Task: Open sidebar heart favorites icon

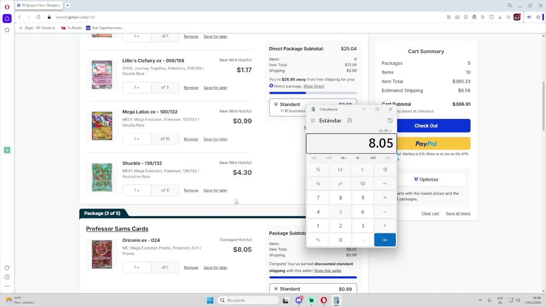Action: click(x=7, y=268)
